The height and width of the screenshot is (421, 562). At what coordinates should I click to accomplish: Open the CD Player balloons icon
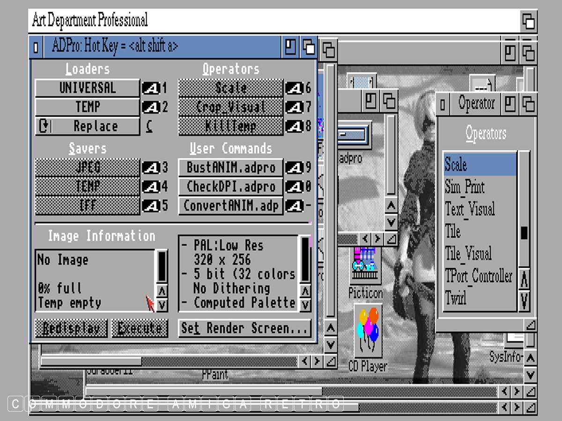[x=368, y=330]
